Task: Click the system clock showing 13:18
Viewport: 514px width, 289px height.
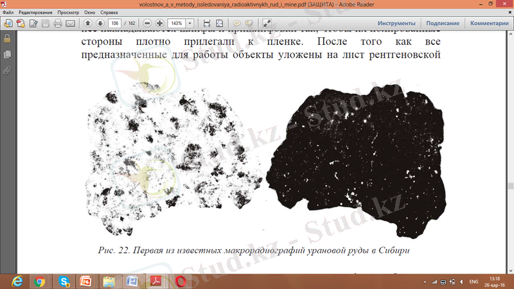Action: [494, 279]
